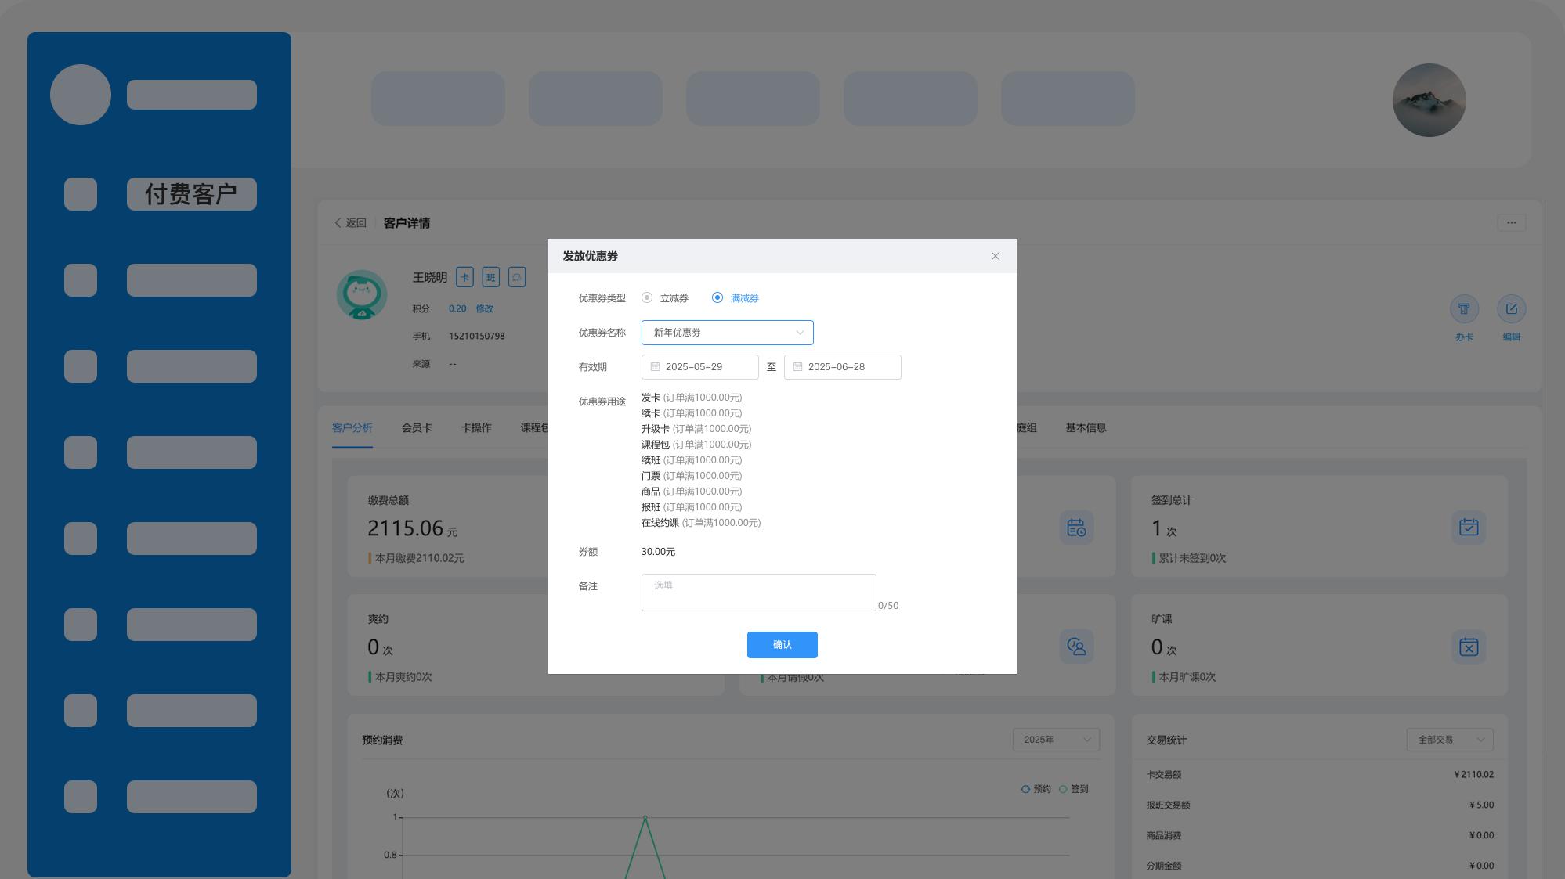Select the 满减券 coupon type radio
This screenshot has width=1565, height=879.
[717, 297]
